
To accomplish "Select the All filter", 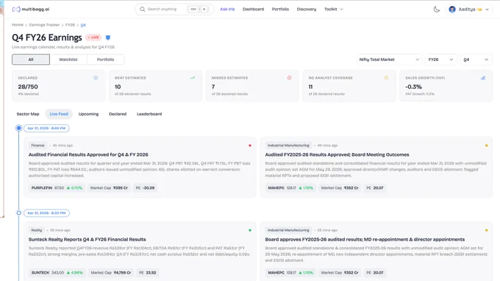I will click(31, 60).
